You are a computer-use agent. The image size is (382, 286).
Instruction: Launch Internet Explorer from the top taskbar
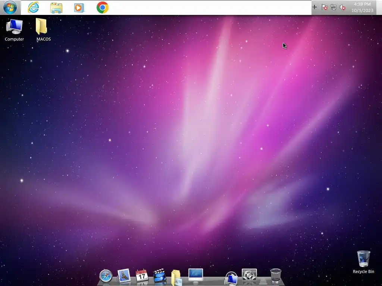33,7
